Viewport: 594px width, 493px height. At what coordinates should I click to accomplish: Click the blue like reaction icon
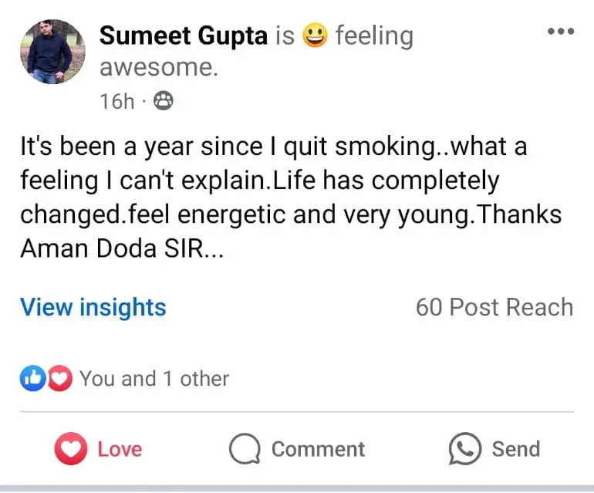(x=32, y=378)
